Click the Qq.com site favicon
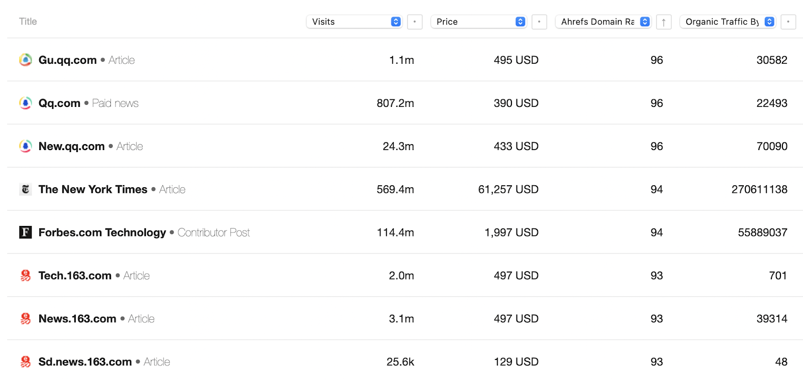Screen dimensions: 803x380 (x=26, y=103)
